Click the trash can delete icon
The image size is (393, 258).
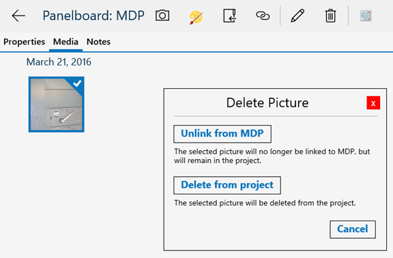point(331,16)
